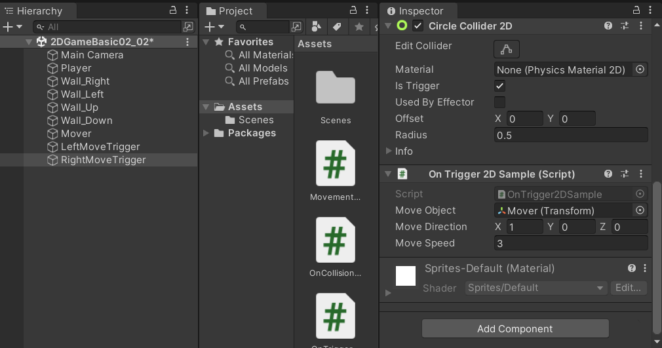
Task: Collapse On Trigger 2D Sample component
Action: tap(388, 174)
